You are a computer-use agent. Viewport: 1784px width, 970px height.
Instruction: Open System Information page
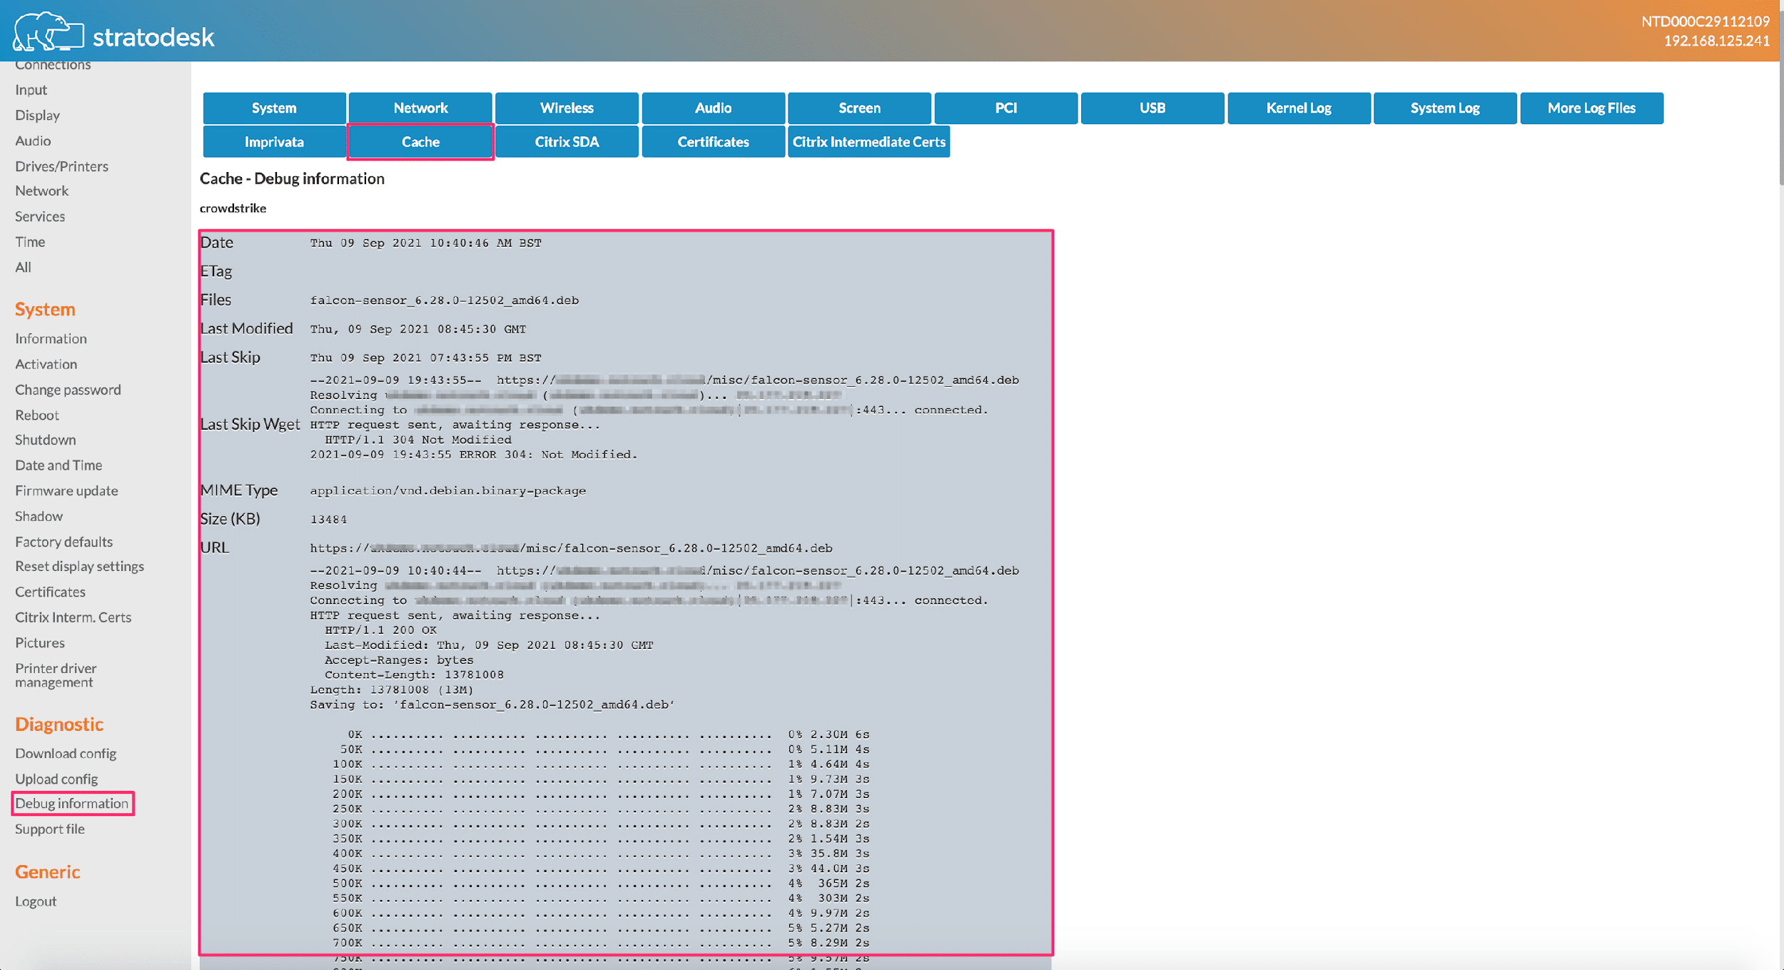pos(51,338)
